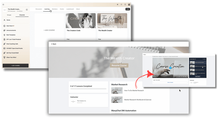Seek on the video progress bar
The width and height of the screenshot is (218, 123).
(x=167, y=77)
